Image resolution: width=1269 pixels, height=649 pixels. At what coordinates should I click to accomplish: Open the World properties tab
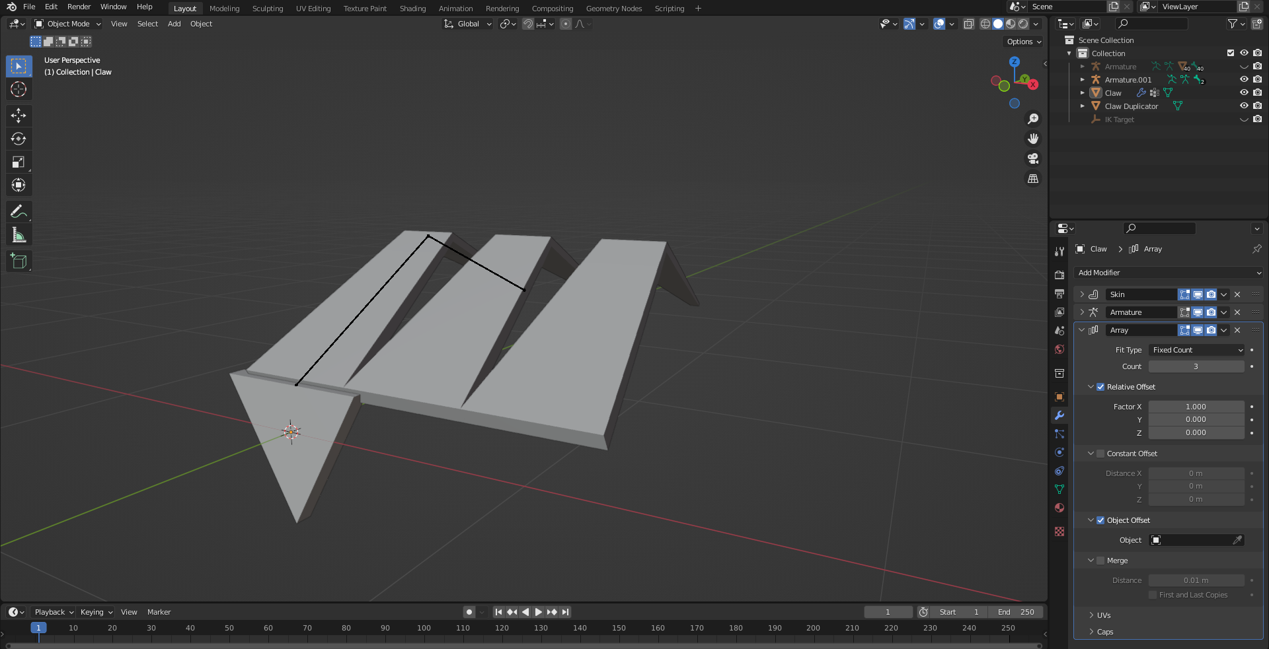coord(1059,349)
